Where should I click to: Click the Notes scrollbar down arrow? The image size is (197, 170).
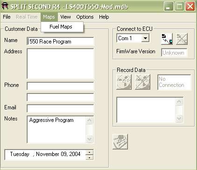(90, 139)
